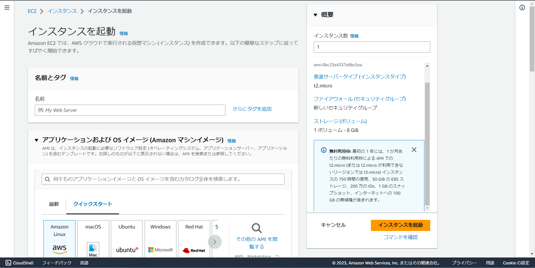This screenshot has width=535, height=268.
Task: Click the AMI ID ami-0bc23e4337e8bc5ea text
Action: tap(338, 65)
